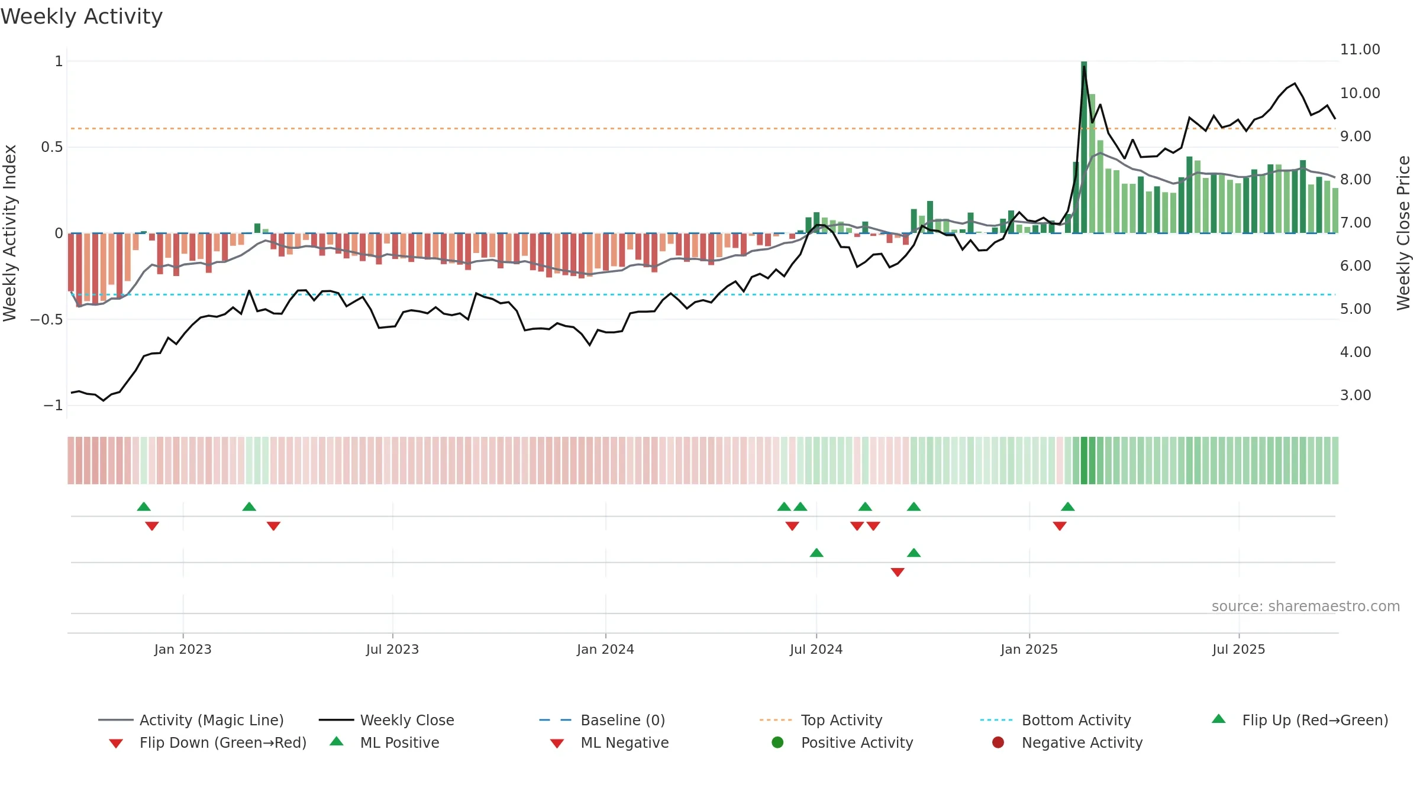
Task: Click the Jan 2023 axis label
Action: 183,649
